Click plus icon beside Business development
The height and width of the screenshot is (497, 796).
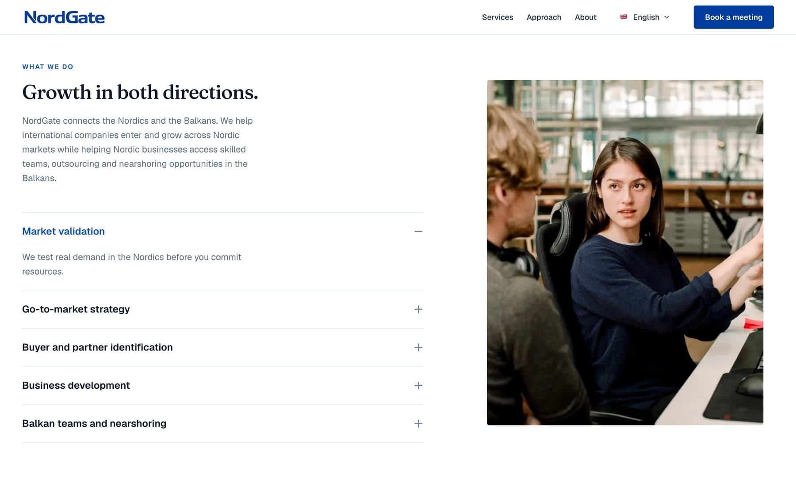[418, 385]
